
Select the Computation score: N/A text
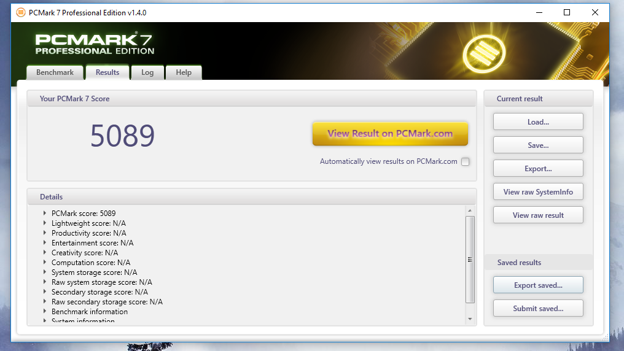91,263
